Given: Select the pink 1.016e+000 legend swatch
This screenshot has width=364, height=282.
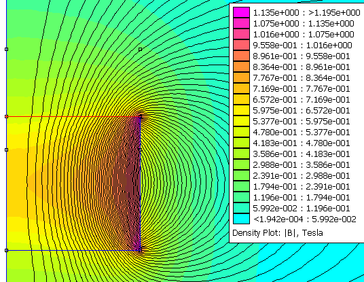Looking at the screenshot, I should click(x=241, y=34).
